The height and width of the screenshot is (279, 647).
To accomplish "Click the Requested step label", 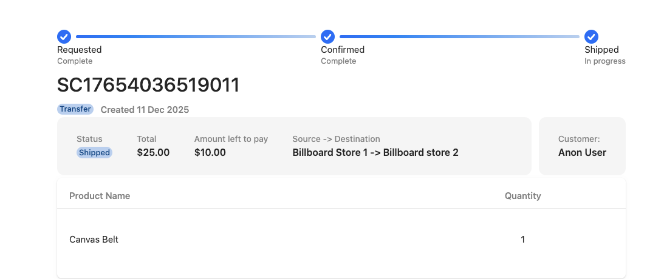I will (x=79, y=50).
